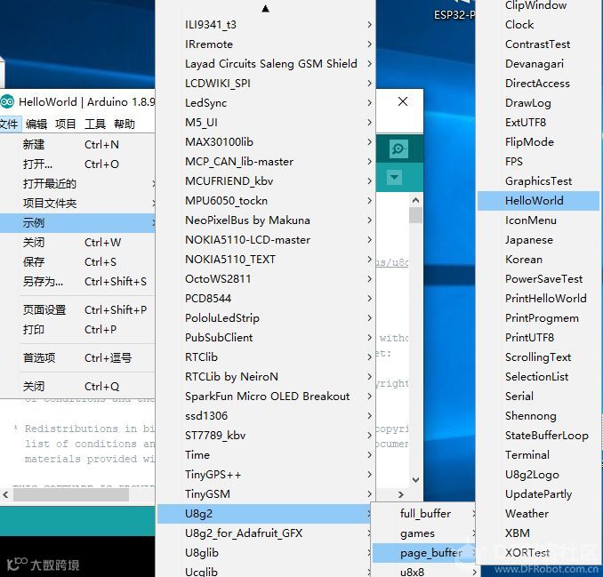Open the ScrollingText example
This screenshot has height=577, width=603.
coord(538,357)
